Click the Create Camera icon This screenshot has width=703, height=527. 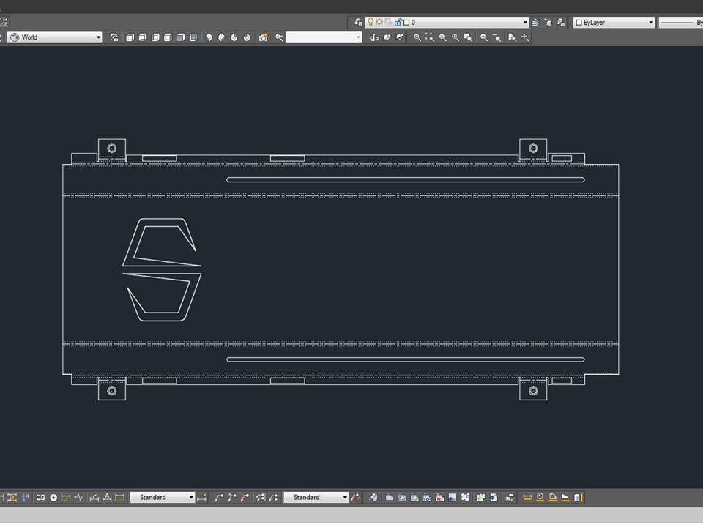pyautogui.click(x=263, y=37)
